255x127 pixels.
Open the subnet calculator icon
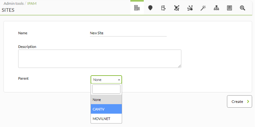(229, 8)
